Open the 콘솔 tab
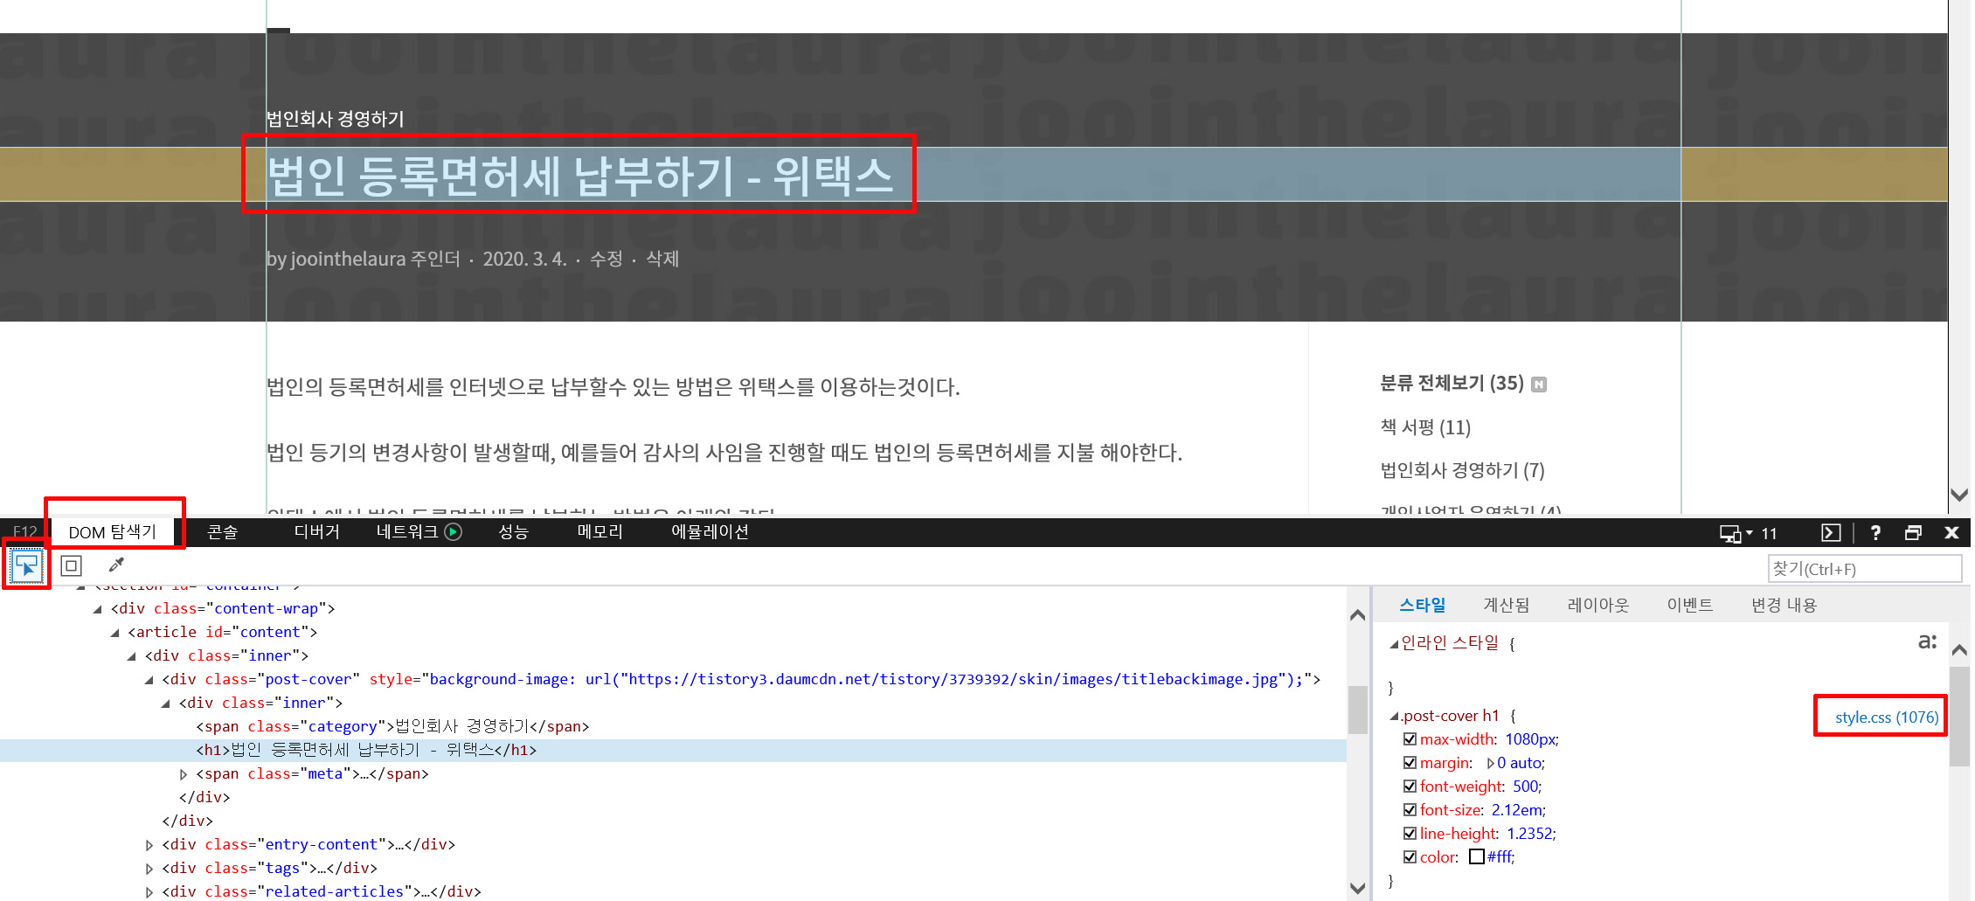 point(222,531)
